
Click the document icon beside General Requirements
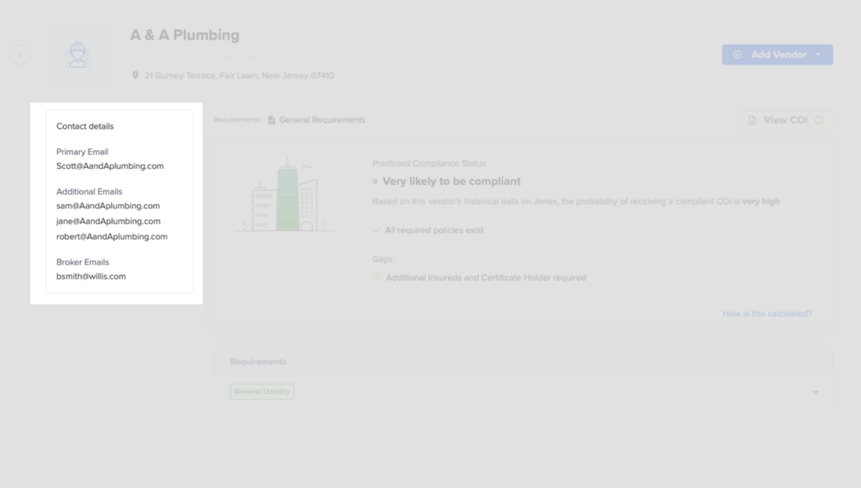tap(272, 120)
